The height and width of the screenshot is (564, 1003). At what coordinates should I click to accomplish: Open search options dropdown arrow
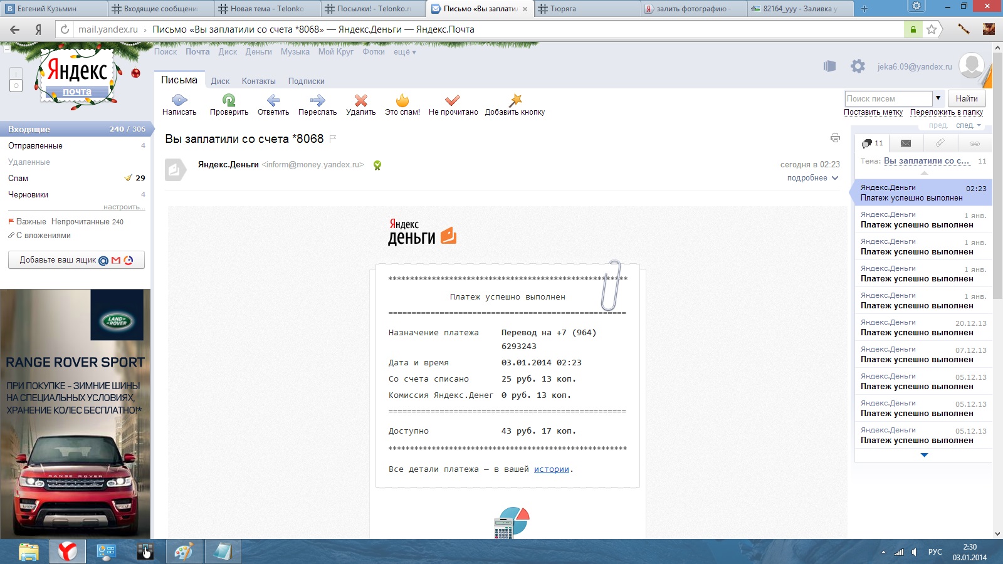[938, 98]
